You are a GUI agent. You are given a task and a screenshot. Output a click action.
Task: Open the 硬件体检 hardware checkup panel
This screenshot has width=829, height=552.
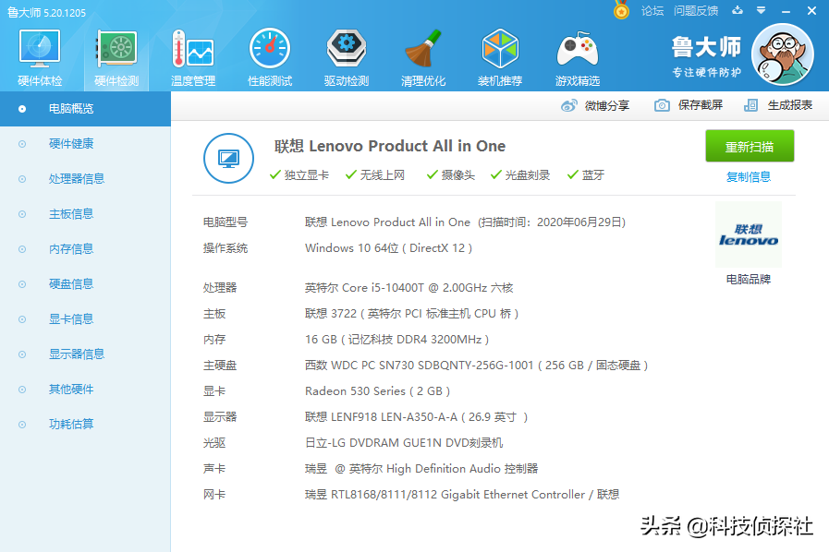(x=39, y=55)
